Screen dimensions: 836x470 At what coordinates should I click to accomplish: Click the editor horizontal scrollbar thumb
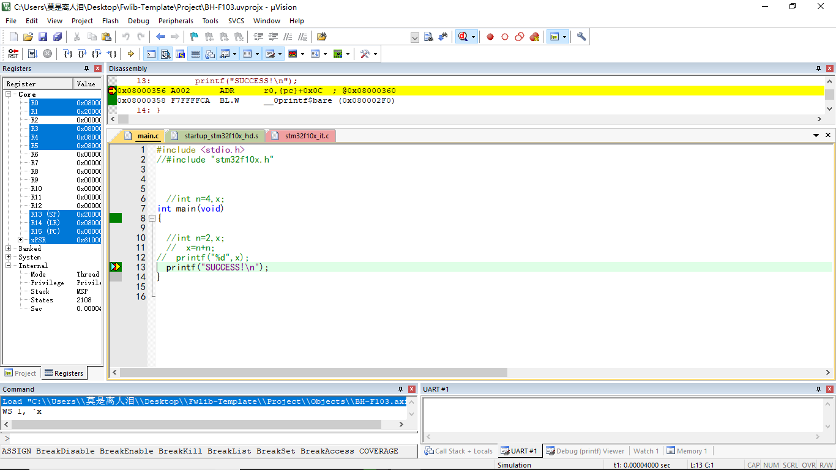[313, 372]
